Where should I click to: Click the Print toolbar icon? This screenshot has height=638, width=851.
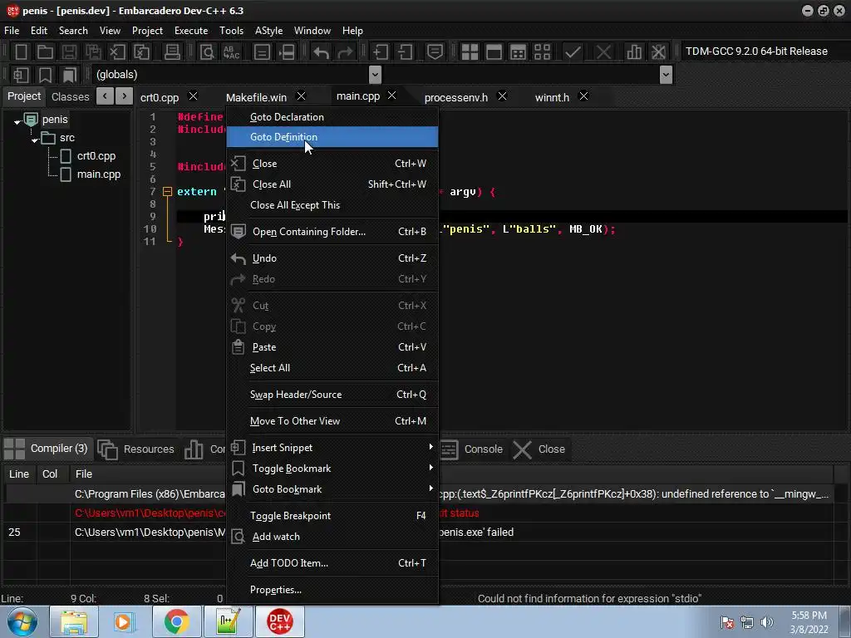[x=172, y=52]
